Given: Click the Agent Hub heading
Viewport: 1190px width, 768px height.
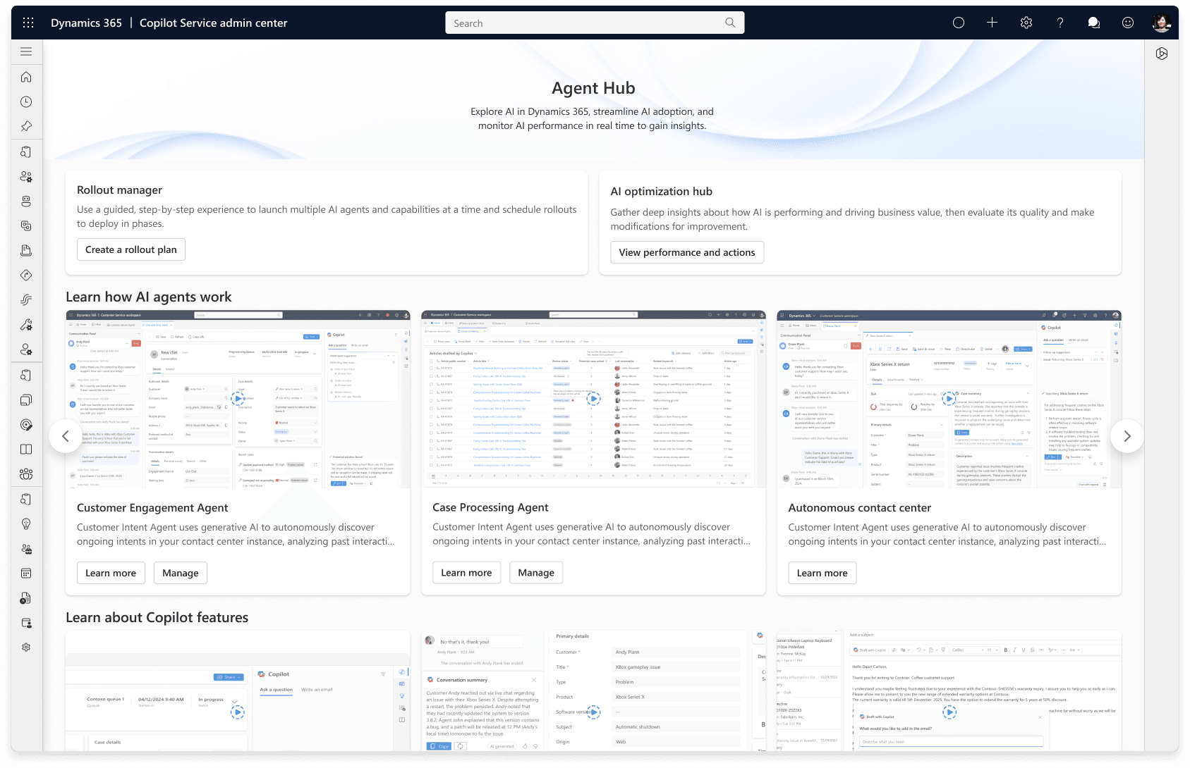Looking at the screenshot, I should click(x=593, y=88).
